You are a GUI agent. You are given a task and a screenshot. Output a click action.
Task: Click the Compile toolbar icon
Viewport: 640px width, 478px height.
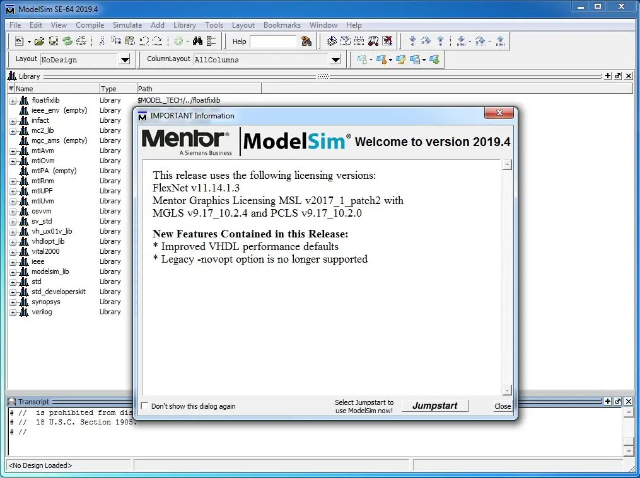tap(332, 41)
